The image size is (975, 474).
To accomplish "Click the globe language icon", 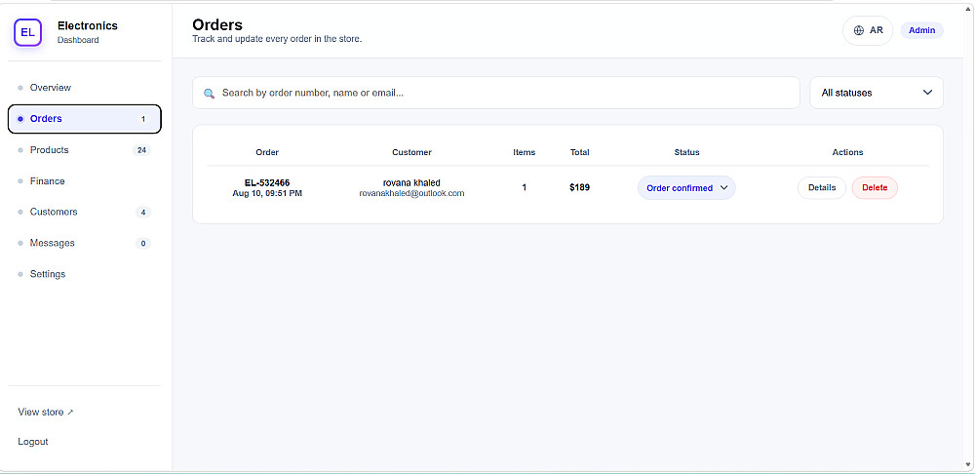I will click(x=859, y=30).
